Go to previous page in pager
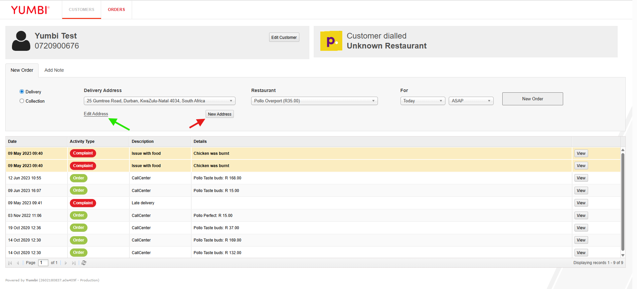Viewport: 637px width, 289px height. coord(18,263)
